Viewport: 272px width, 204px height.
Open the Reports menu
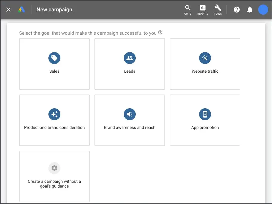coord(203,10)
